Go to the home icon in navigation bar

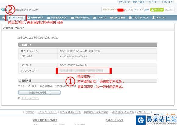[4, 18]
